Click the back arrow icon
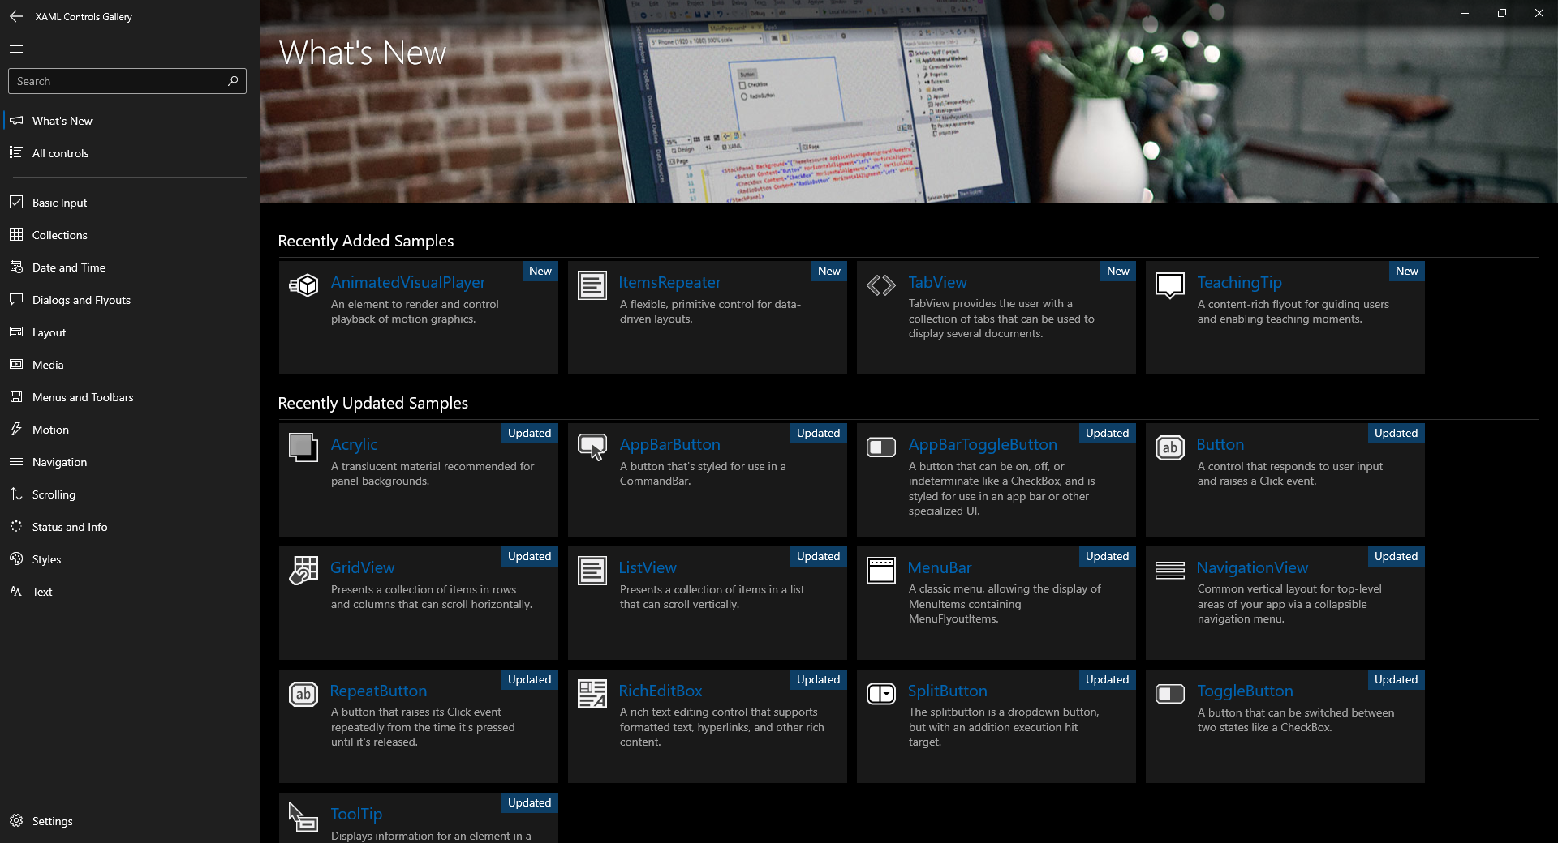The image size is (1558, 843). point(16,16)
